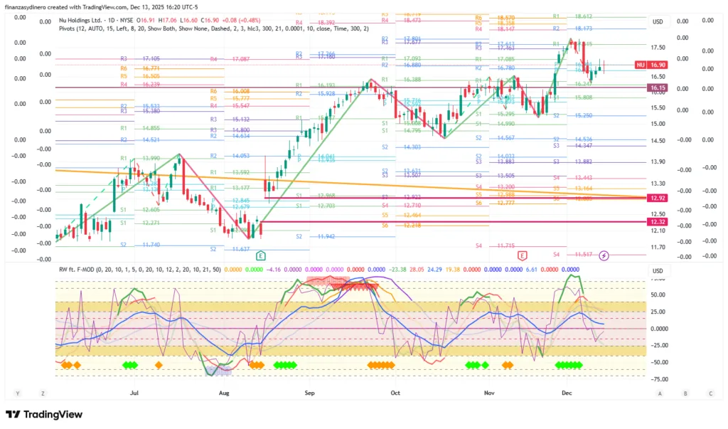Select the C scale button at bottom right

[710, 393]
